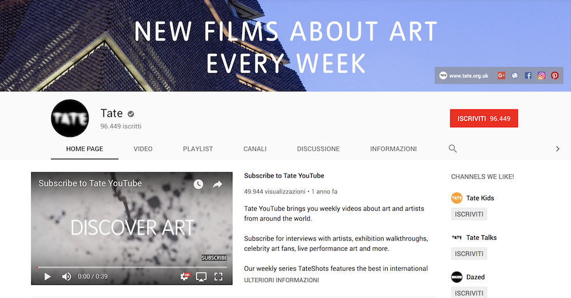Expand more tabs with right chevron
571x298 pixels.
[x=557, y=148]
